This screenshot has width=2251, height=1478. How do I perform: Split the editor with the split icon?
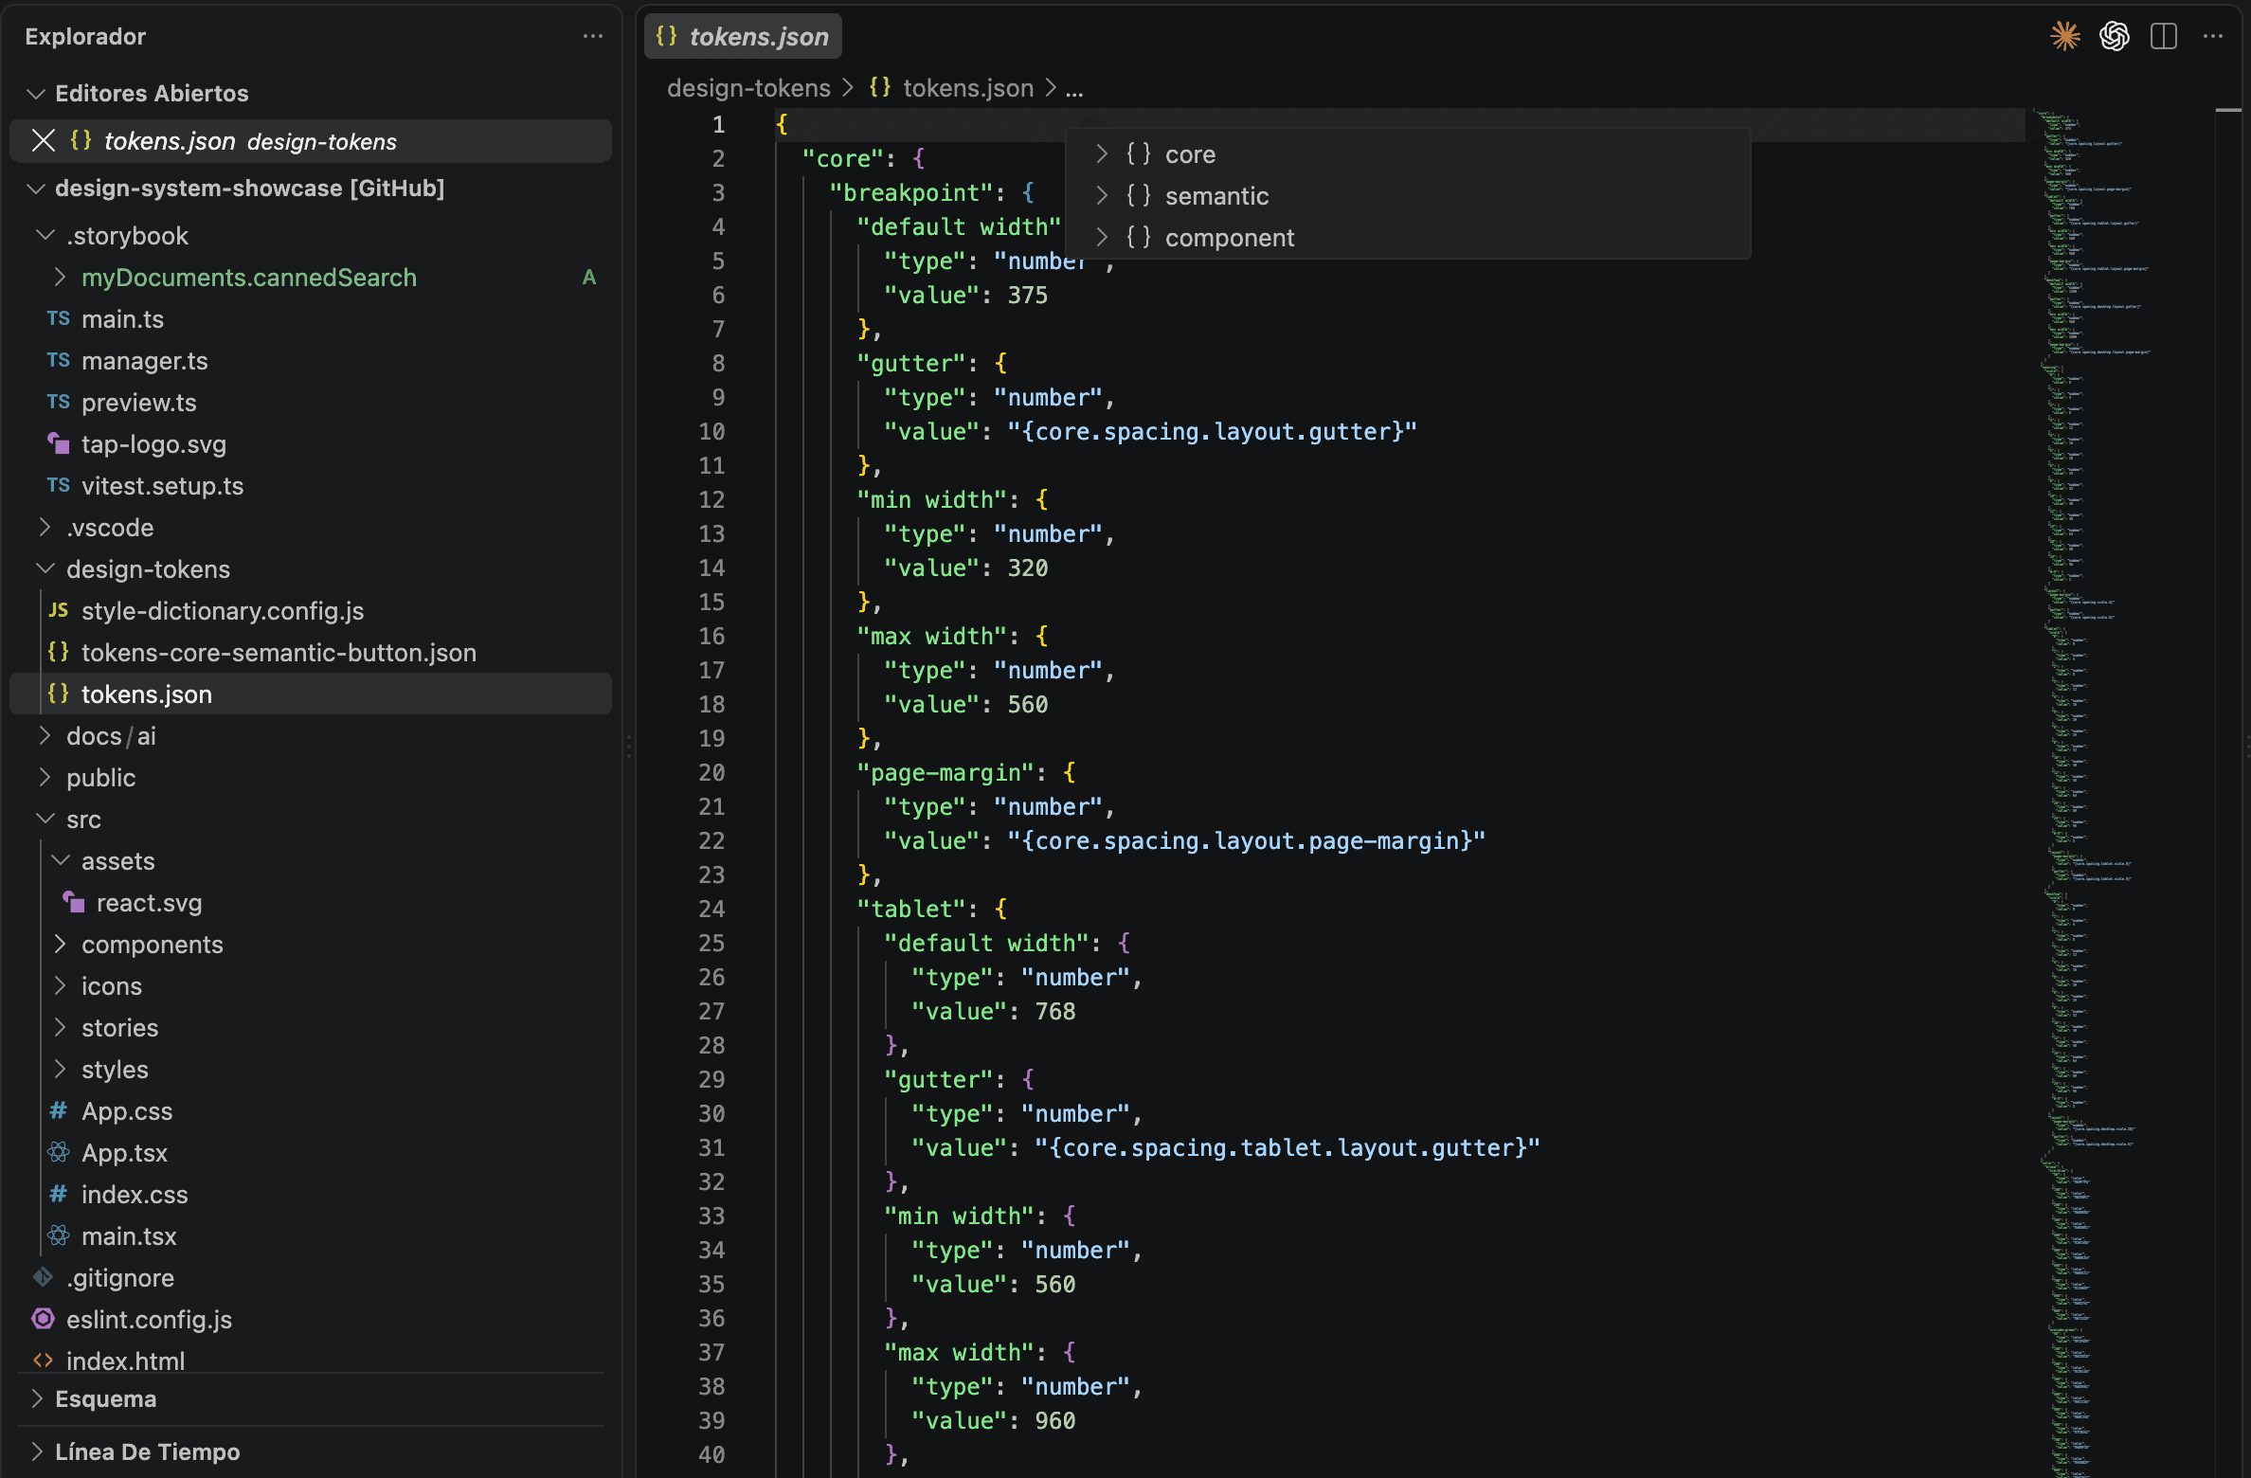[2164, 36]
